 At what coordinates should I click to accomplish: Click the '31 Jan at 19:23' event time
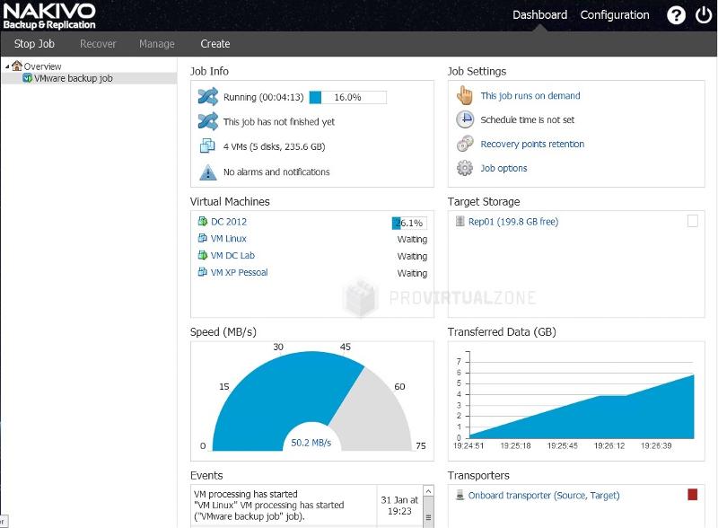(399, 506)
